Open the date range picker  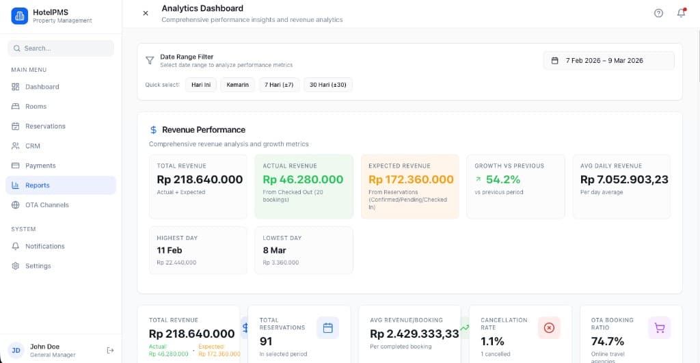[x=608, y=61]
